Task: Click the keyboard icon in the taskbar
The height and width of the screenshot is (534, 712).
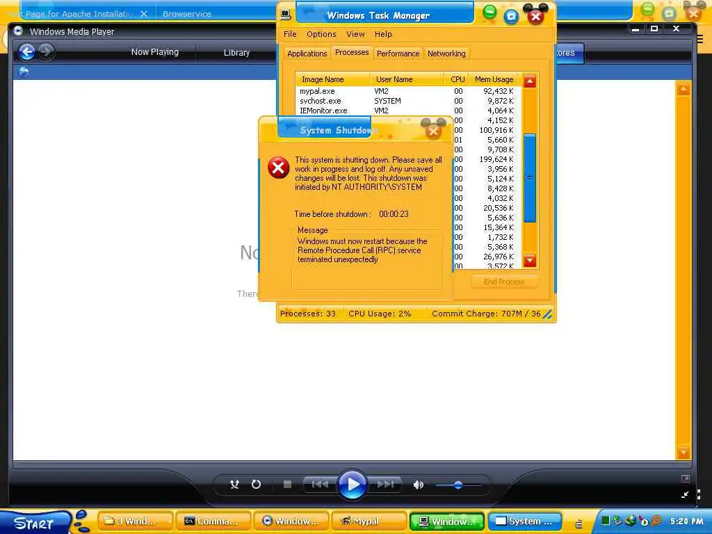Action: click(579, 524)
